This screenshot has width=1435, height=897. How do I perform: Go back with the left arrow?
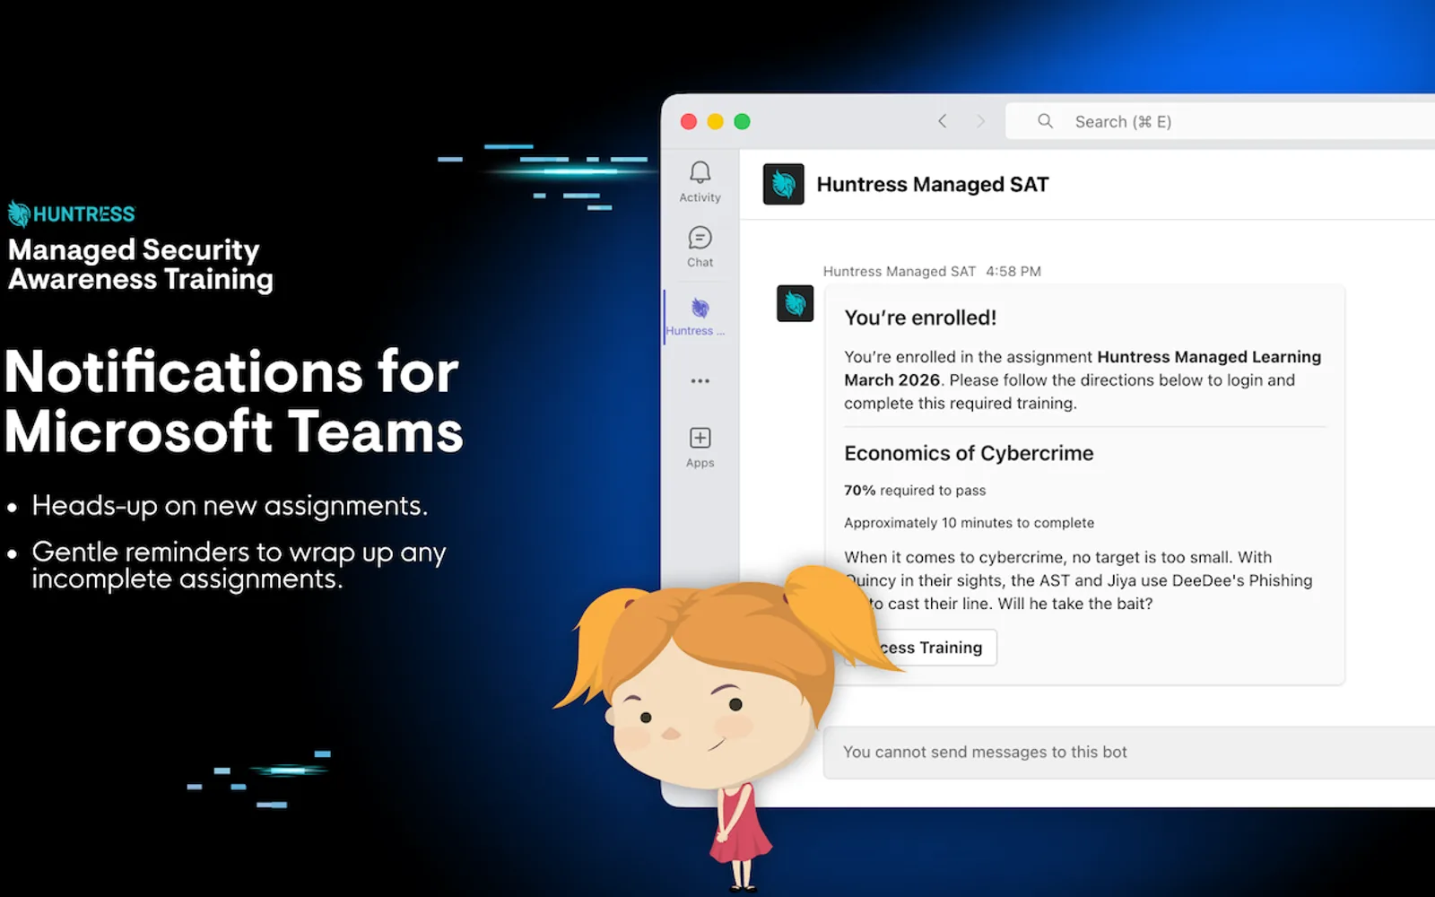pyautogui.click(x=942, y=121)
